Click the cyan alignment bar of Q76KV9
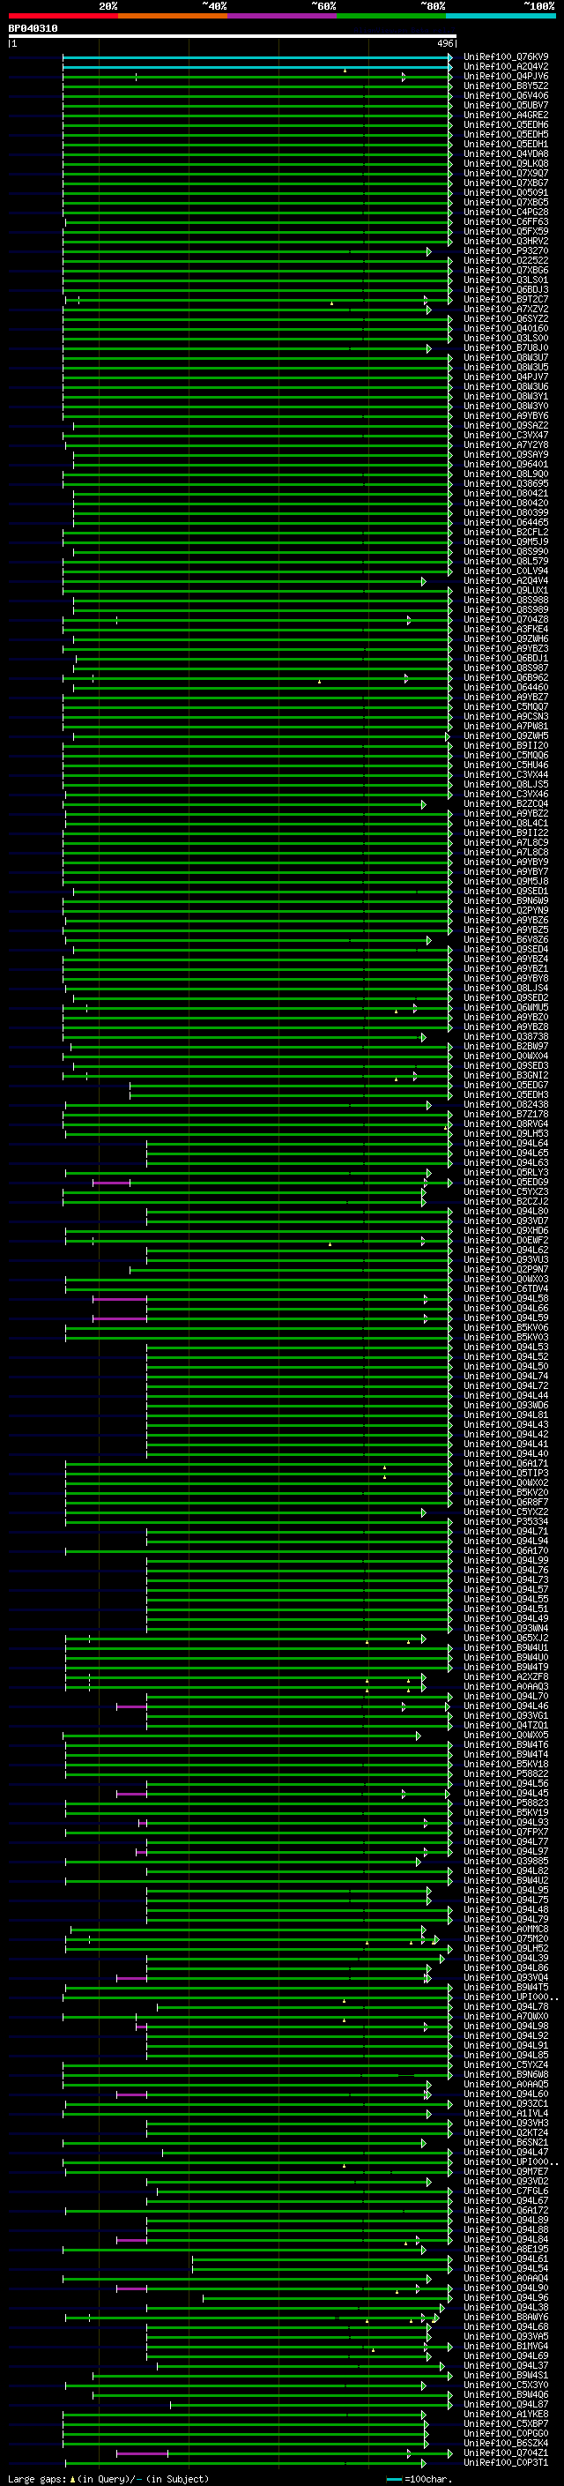This screenshot has height=2486, width=564. click(x=257, y=58)
